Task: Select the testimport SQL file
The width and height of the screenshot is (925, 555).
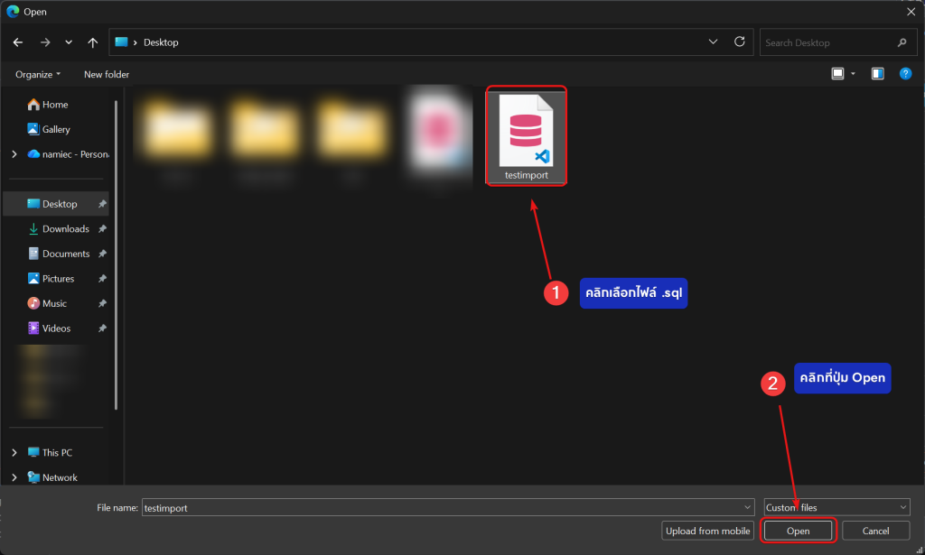Action: (526, 135)
